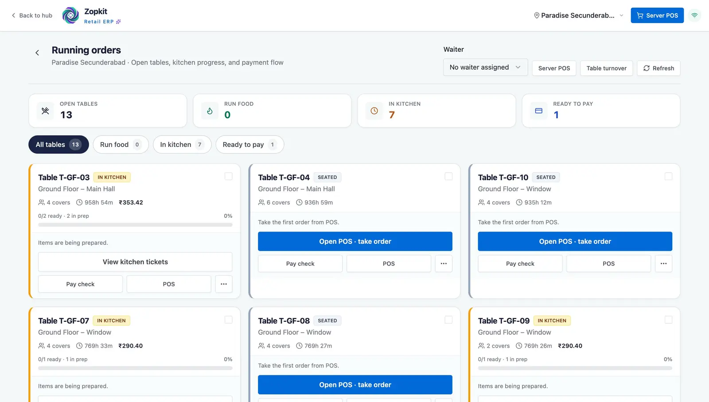This screenshot has height=402, width=709.
Task: Click the Run Food flame icon
Action: (x=210, y=111)
